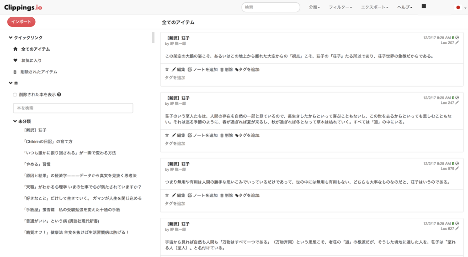The image size is (468, 257).
Task: Open the フィルター dropdown menu
Action: 340,7
